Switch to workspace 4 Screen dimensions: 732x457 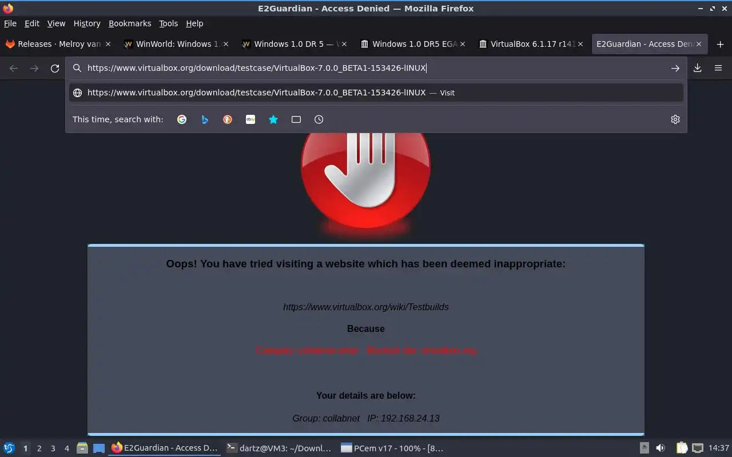[66, 448]
